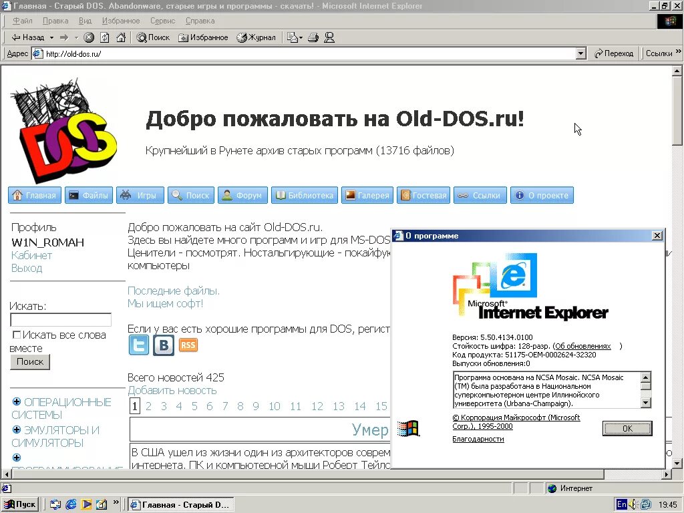
Task: Click the Искать search text field
Action: click(61, 320)
